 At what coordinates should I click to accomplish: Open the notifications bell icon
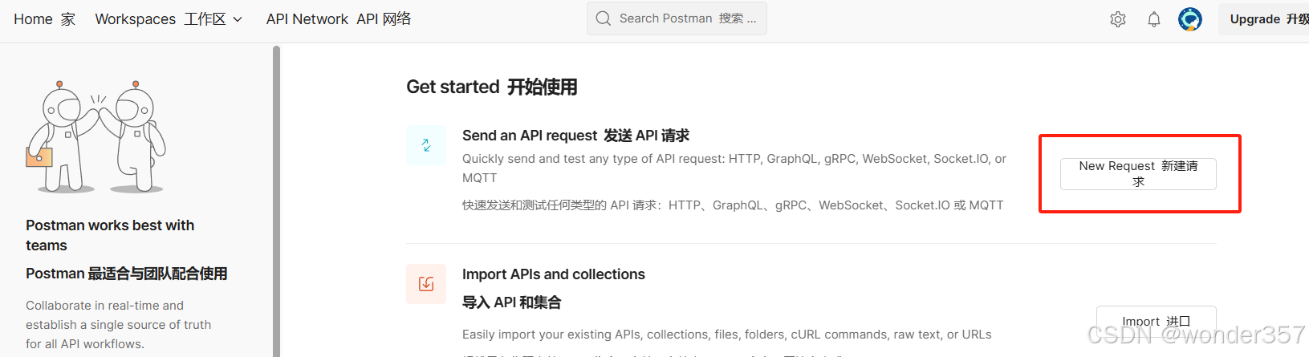pos(1154,19)
